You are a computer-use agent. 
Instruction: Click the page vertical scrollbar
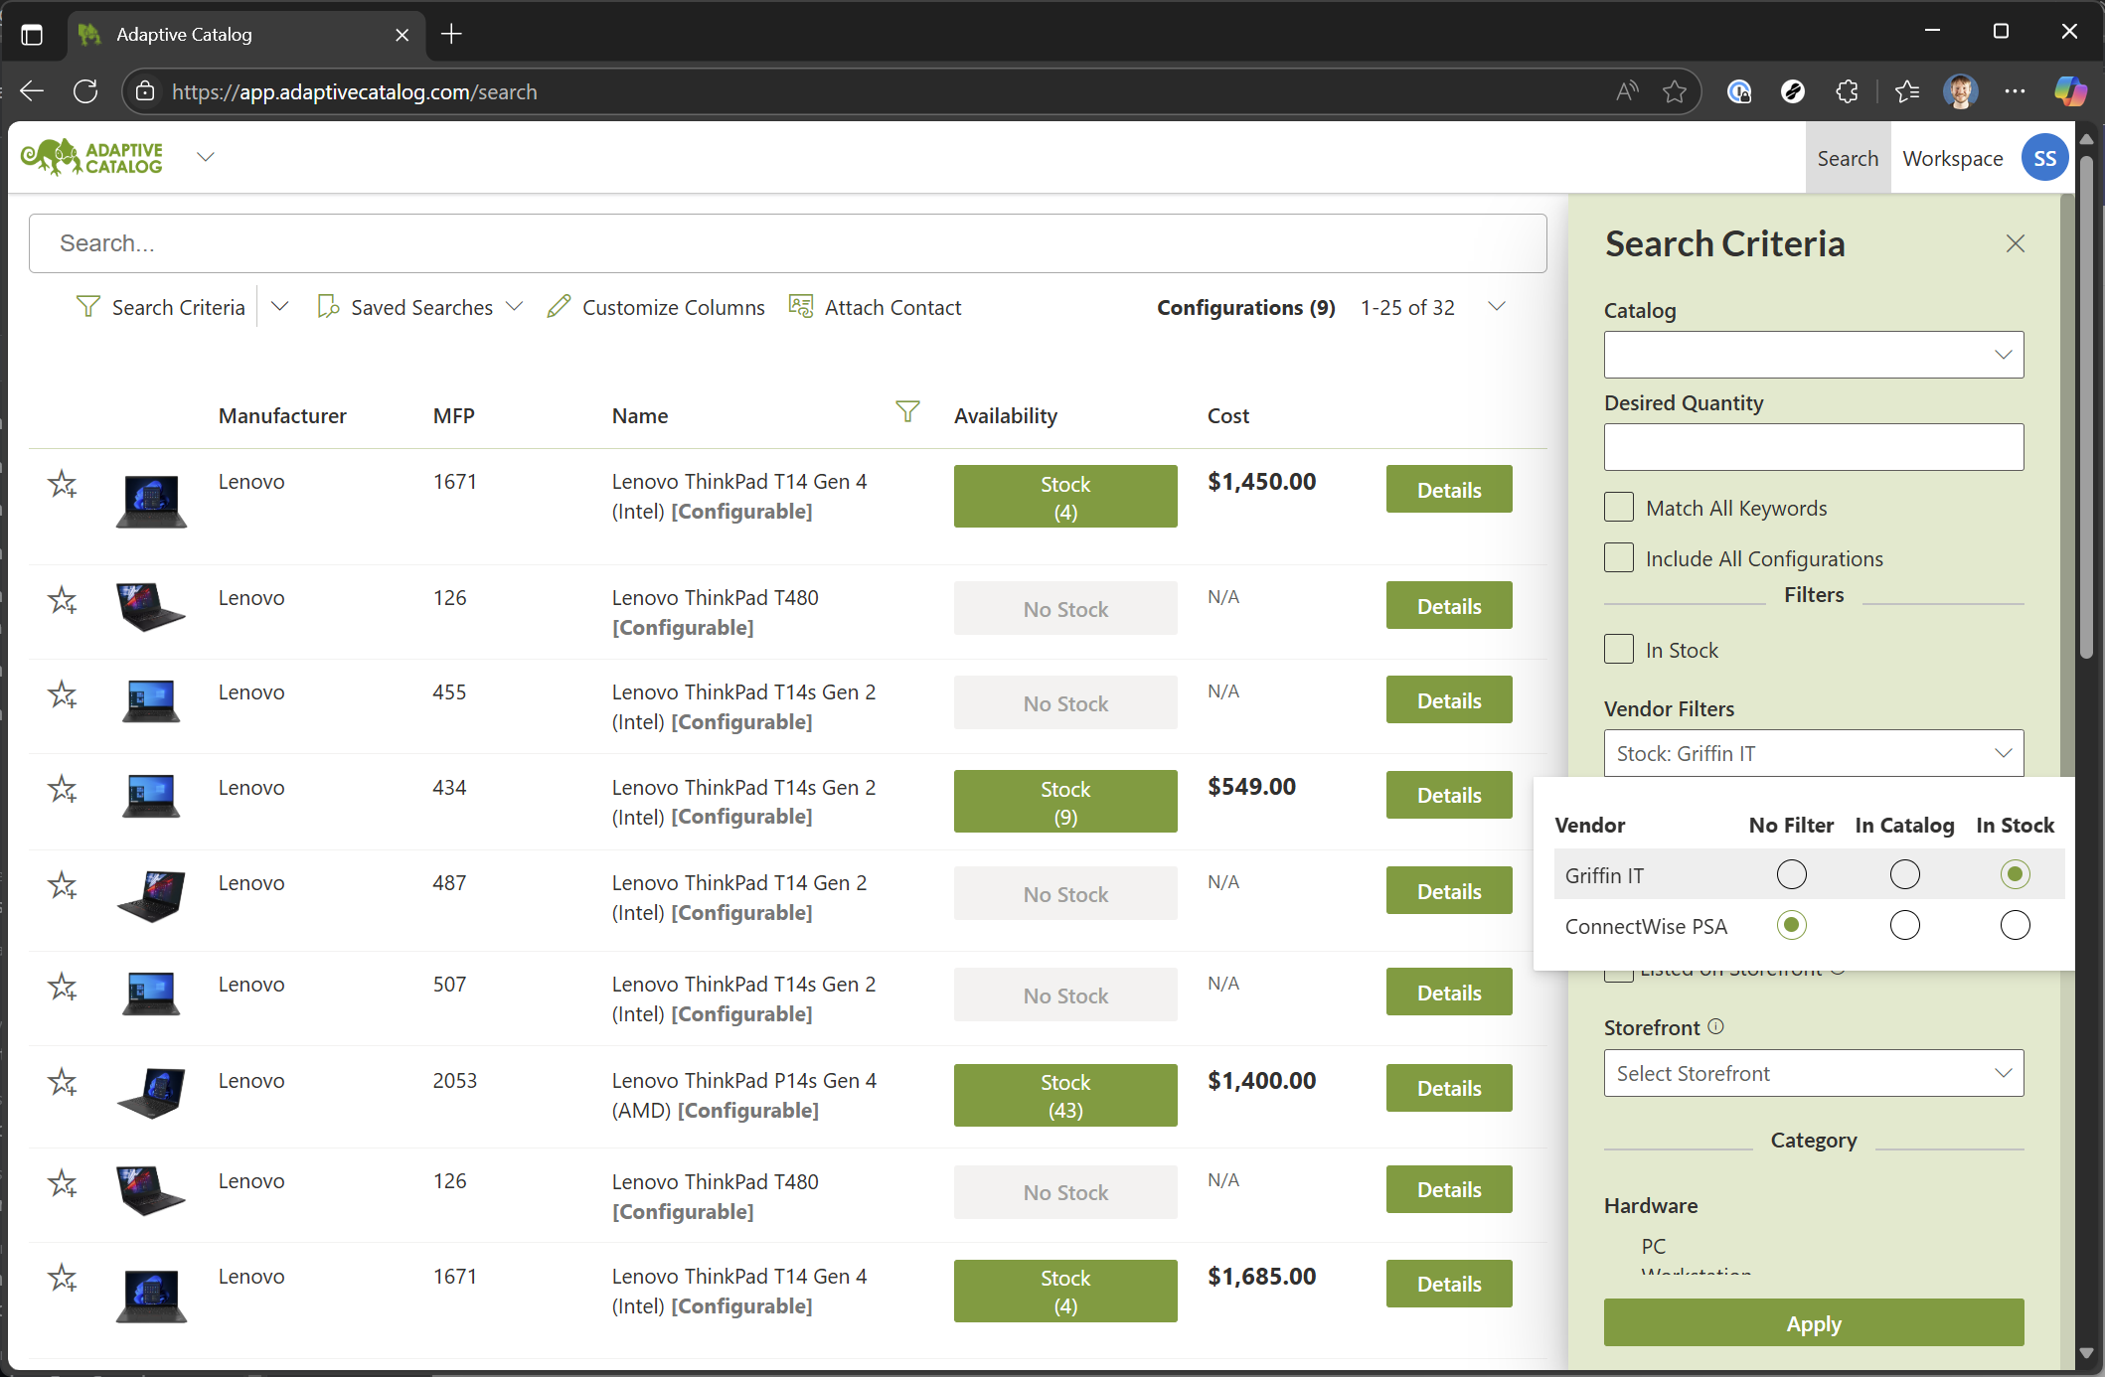coord(2085,407)
